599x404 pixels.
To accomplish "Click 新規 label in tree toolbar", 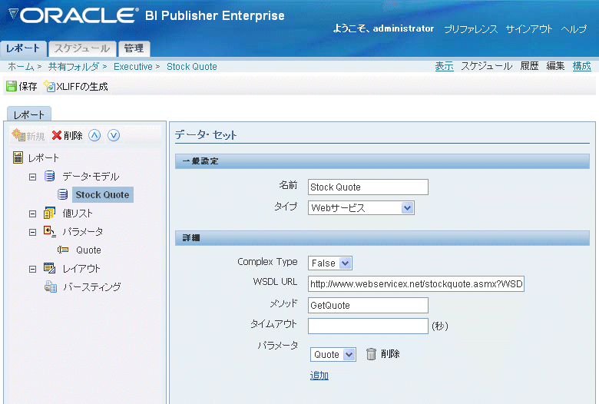I will pos(35,136).
